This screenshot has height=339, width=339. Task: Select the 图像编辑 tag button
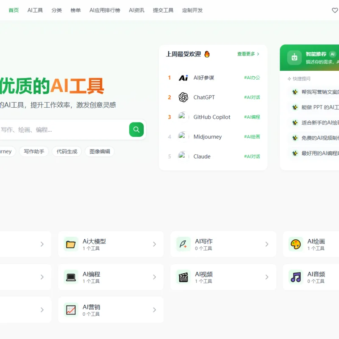click(x=100, y=151)
